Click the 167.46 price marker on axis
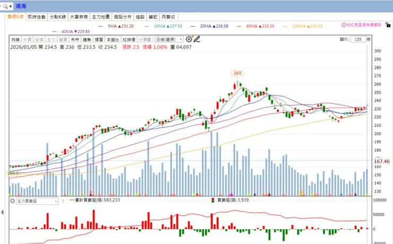 pos(382,161)
